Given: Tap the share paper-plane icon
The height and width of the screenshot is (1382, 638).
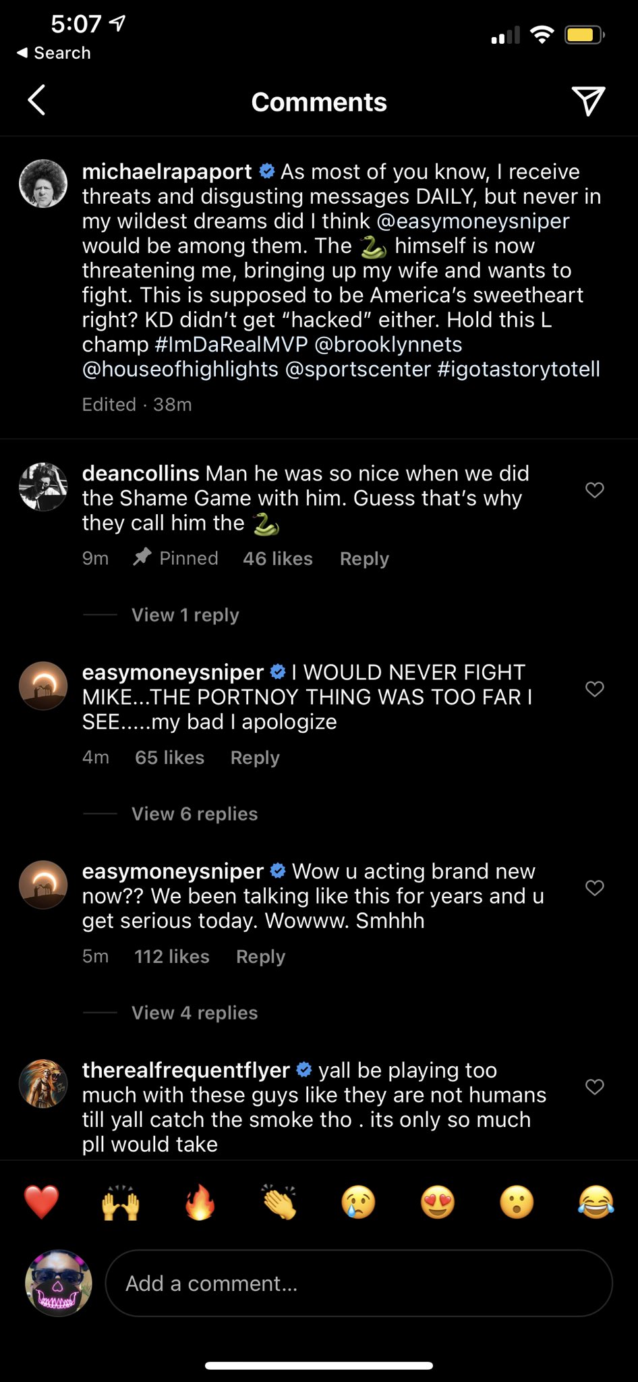Looking at the screenshot, I should click(x=588, y=101).
